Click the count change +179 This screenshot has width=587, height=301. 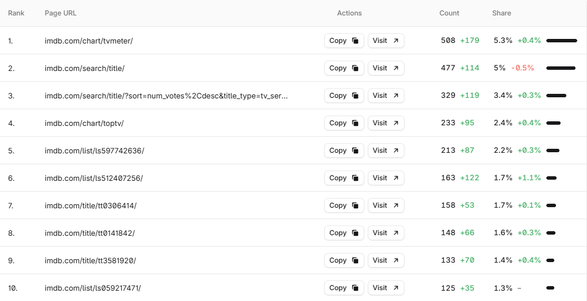469,40
